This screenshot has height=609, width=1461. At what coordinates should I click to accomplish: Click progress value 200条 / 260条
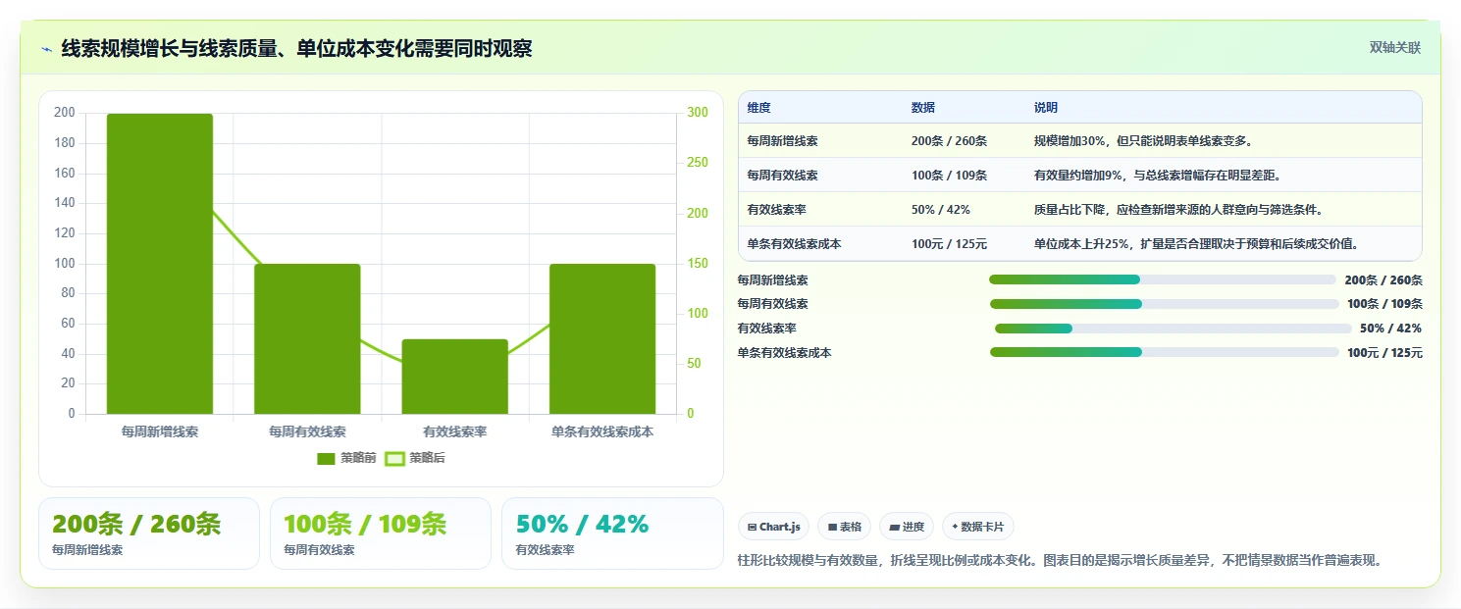pos(1383,279)
